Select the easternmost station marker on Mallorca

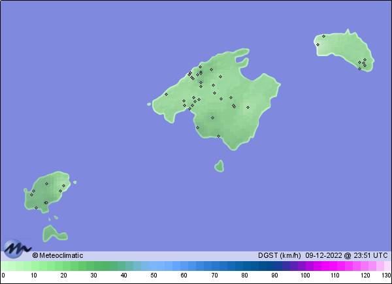click(248, 108)
